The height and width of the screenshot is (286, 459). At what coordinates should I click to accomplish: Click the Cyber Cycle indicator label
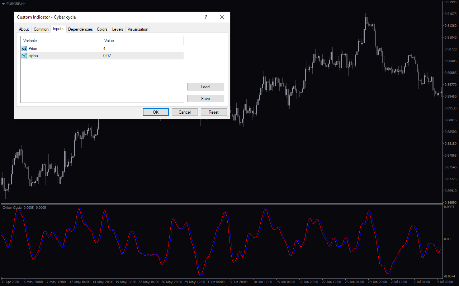24,208
